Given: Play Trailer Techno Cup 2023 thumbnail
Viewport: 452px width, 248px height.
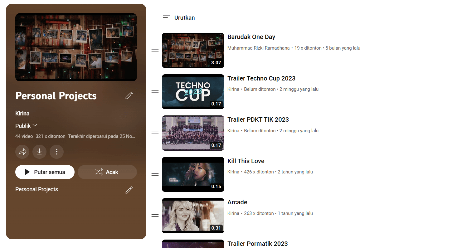Looking at the screenshot, I should tap(193, 92).
